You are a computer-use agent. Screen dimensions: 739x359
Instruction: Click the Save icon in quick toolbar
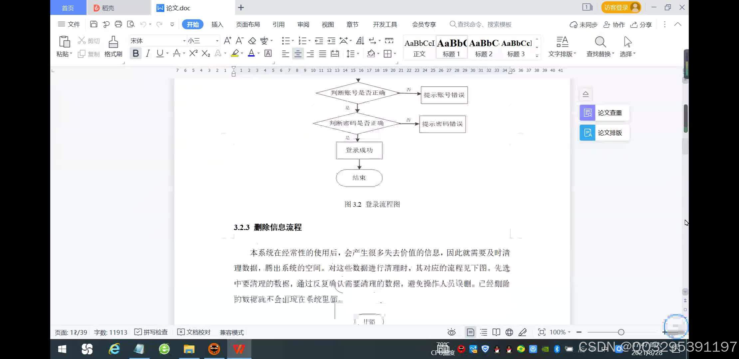click(x=94, y=24)
